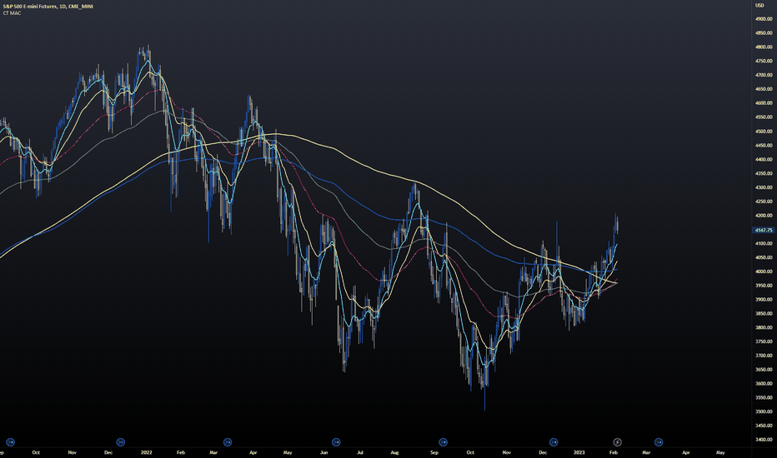Click the 4600.00 price axis label
777x458 pixels.
point(764,103)
